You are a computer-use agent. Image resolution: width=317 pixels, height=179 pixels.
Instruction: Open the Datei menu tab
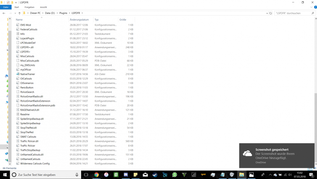(x=6, y=7)
